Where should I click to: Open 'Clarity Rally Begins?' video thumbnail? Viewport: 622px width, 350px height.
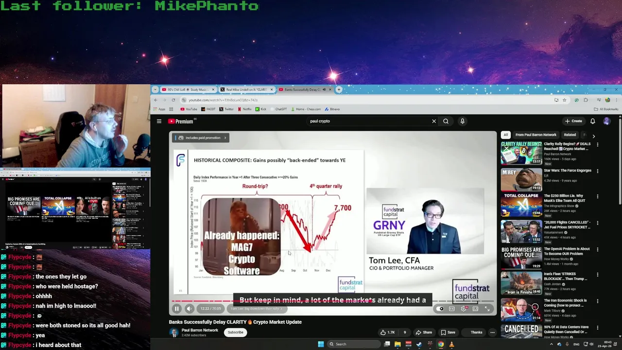coord(521,153)
